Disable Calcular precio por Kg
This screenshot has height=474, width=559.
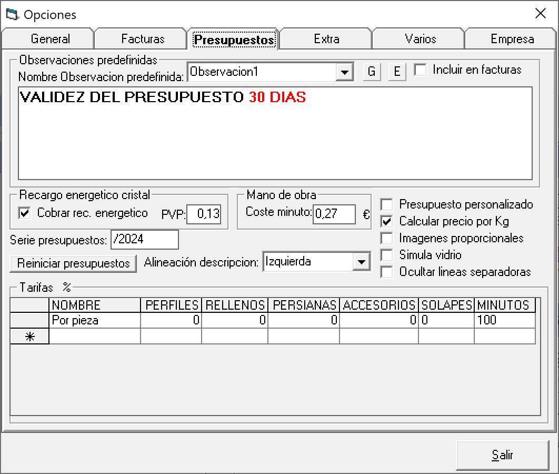(x=387, y=221)
